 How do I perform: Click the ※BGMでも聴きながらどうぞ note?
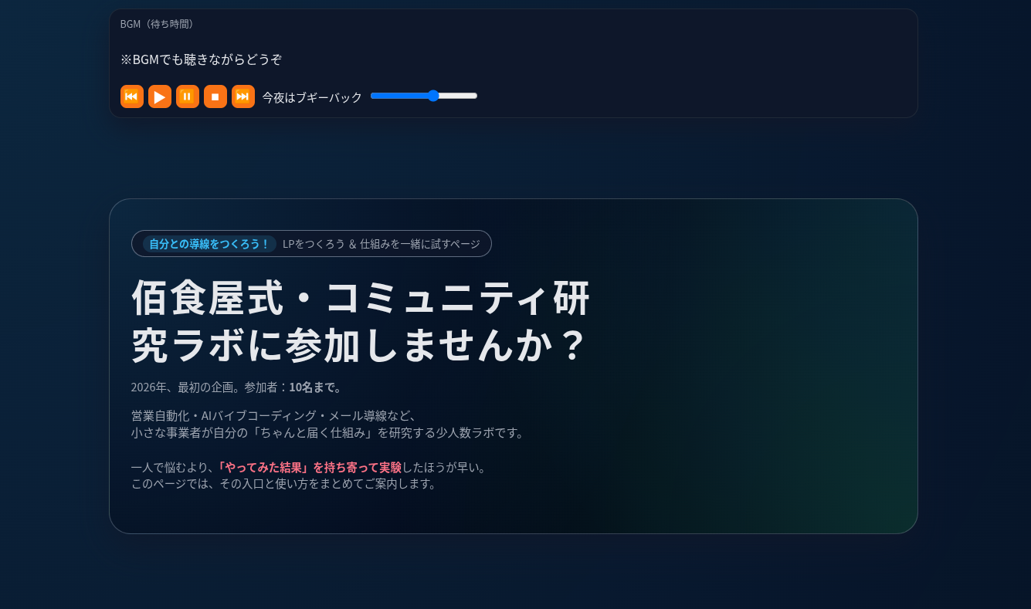click(x=201, y=59)
